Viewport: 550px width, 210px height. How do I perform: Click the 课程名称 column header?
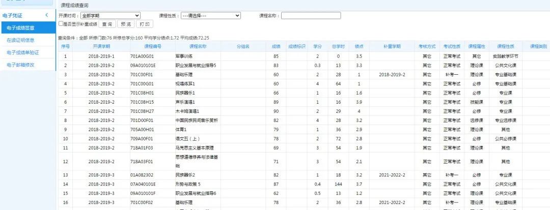point(198,46)
